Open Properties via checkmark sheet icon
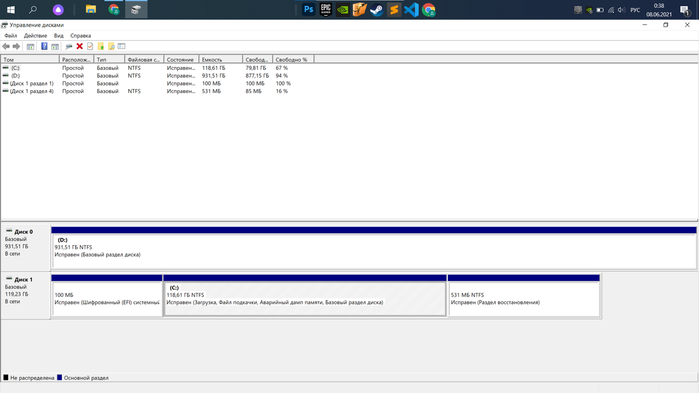The height and width of the screenshot is (393, 699). tap(90, 46)
